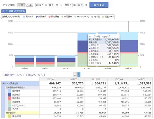
Task: Click the 国内債券 color swatch in table
Action: (9, 98)
